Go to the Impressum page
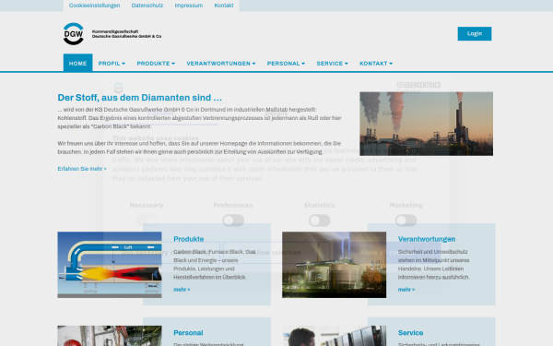Viewport: 553px width, 346px height. point(189,6)
